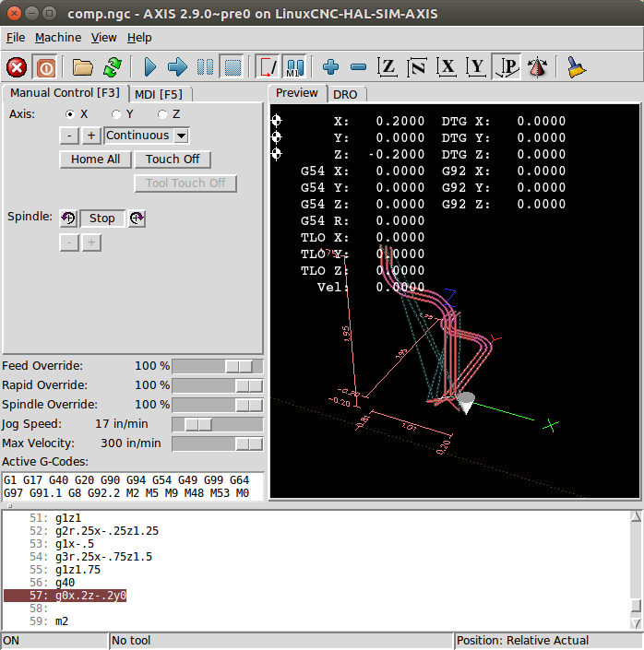Clear live plot with broom icon
644x650 pixels.
576,67
